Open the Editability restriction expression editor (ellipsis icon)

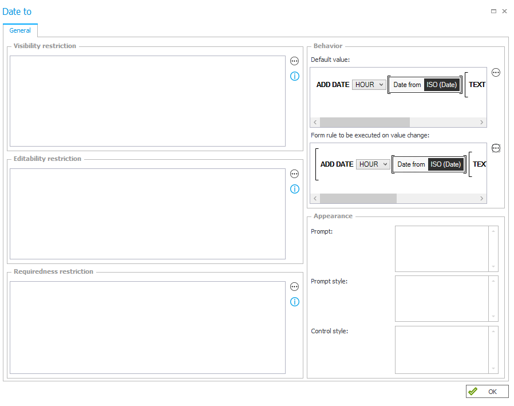pyautogui.click(x=295, y=174)
